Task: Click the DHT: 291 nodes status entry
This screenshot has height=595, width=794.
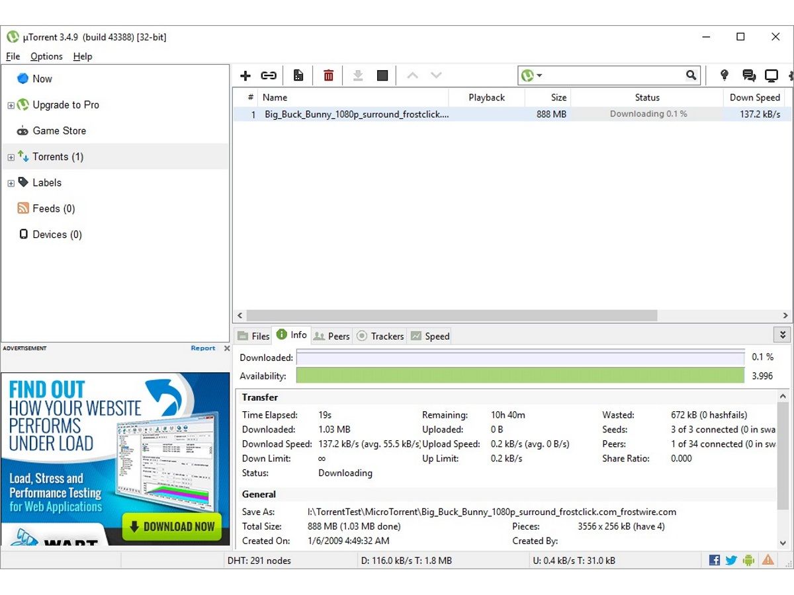Action: 260,561
